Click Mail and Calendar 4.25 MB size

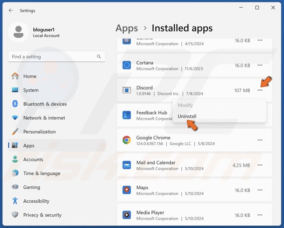click(x=241, y=165)
